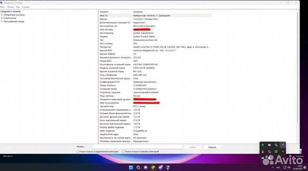This screenshot has height=171, width=308.
Task: Open the Правка menu
Action: 10,7
